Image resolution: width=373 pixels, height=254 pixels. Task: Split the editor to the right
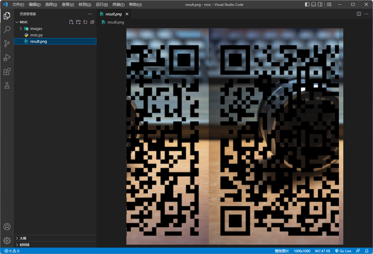(359, 14)
